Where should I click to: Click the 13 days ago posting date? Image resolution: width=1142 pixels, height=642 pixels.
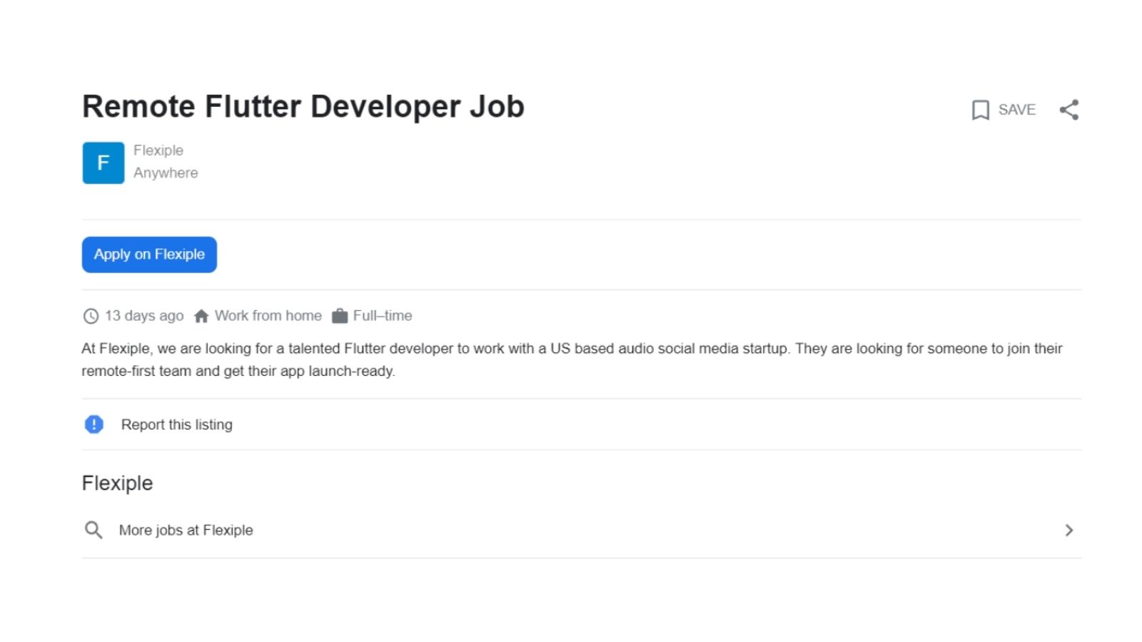[x=144, y=316]
